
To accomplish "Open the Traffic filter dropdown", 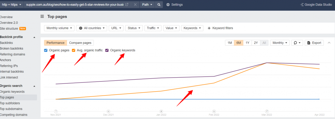I will pos(153,28).
